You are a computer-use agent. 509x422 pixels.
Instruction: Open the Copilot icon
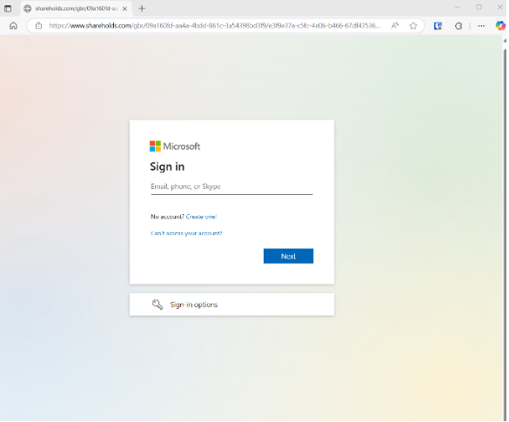(500, 25)
